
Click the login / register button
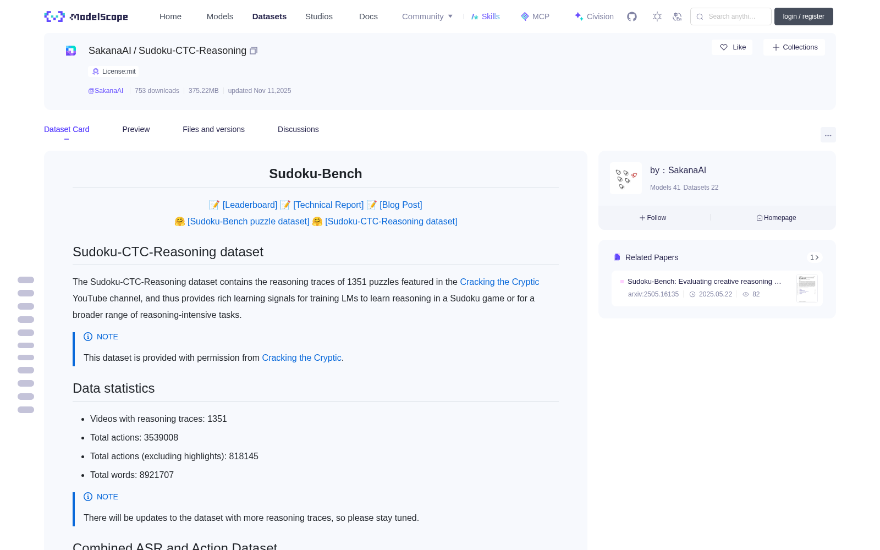(x=804, y=16)
